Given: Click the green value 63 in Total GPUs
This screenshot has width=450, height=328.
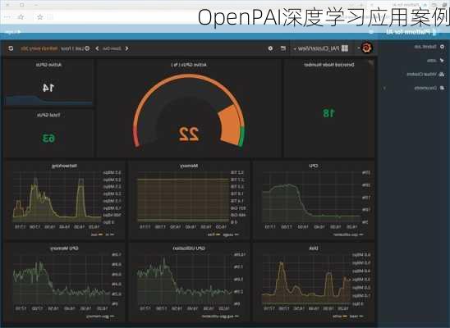Looking at the screenshot, I should coord(48,139).
